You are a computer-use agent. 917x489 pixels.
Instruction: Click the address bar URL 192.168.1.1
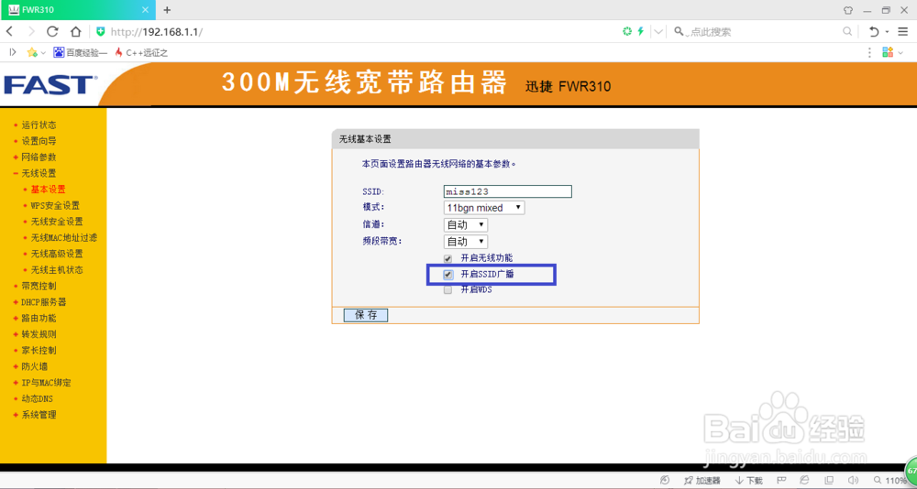[156, 31]
